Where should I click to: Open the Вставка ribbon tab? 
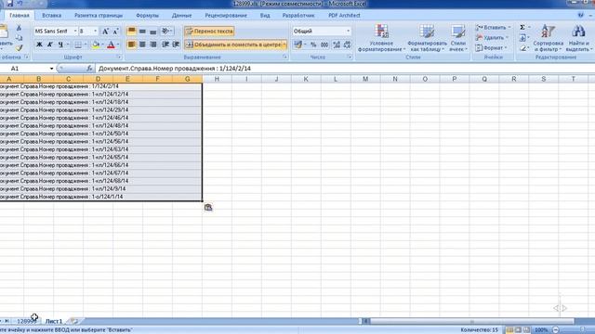coord(52,16)
